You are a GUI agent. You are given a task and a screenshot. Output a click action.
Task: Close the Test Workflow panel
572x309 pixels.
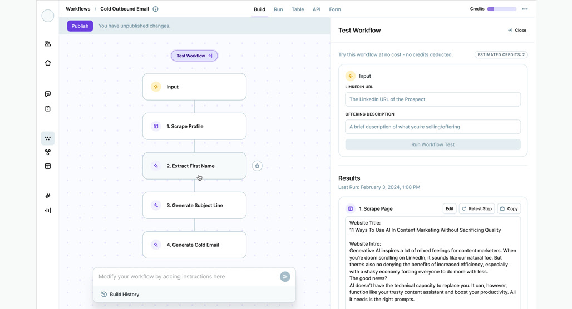click(517, 30)
